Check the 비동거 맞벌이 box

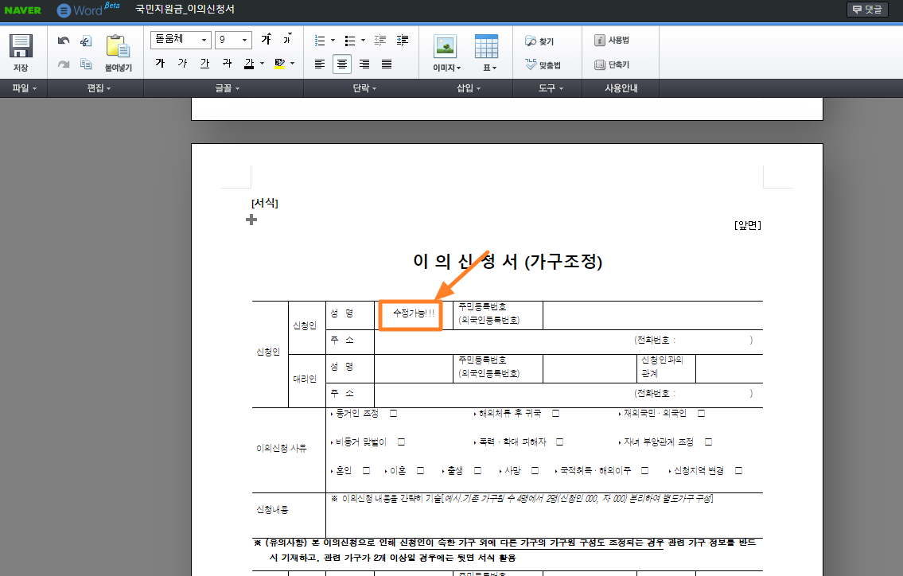pyautogui.click(x=402, y=442)
